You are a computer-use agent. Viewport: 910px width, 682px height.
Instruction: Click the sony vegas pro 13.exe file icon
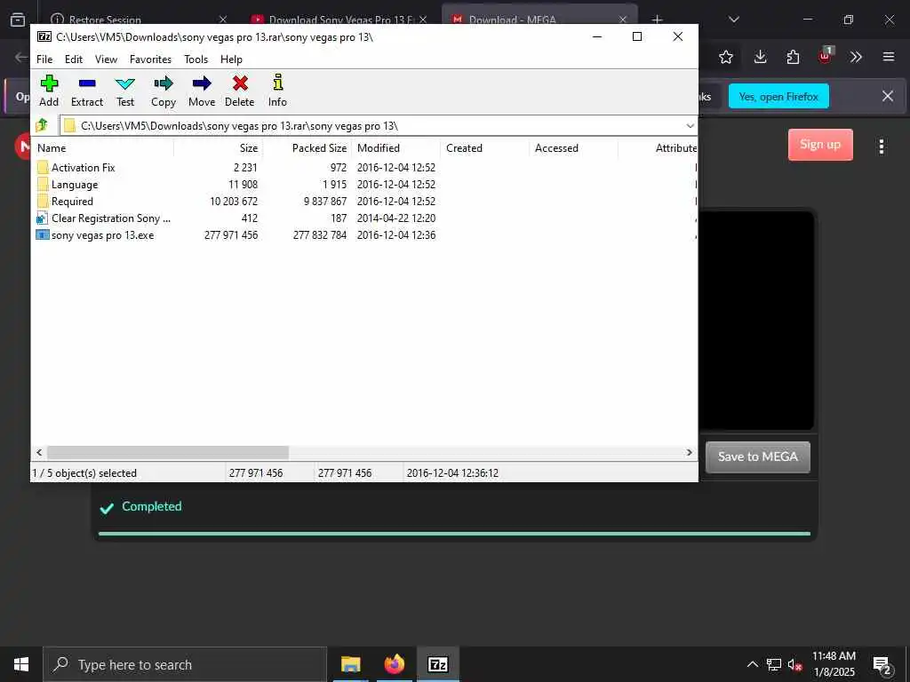43,234
